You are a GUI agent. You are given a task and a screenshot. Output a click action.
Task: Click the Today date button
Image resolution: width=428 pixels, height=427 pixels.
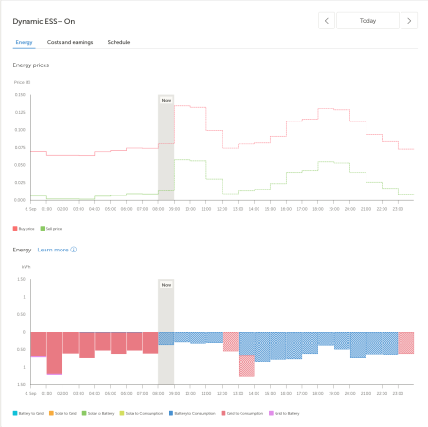[x=367, y=21]
